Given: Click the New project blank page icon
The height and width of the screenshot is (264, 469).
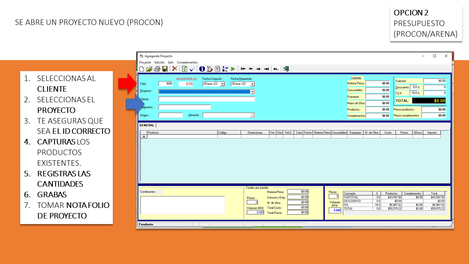Looking at the screenshot, I should 142,69.
